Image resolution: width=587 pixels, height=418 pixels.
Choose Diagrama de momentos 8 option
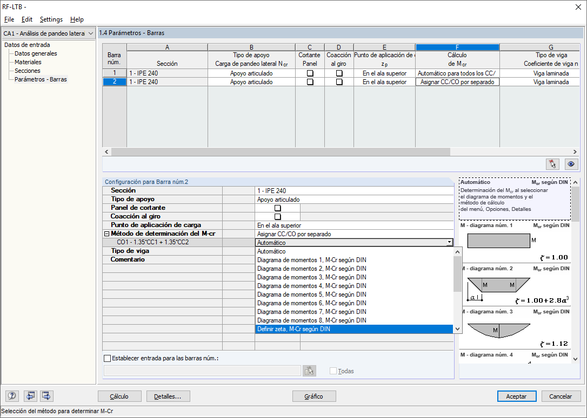pyautogui.click(x=354, y=320)
